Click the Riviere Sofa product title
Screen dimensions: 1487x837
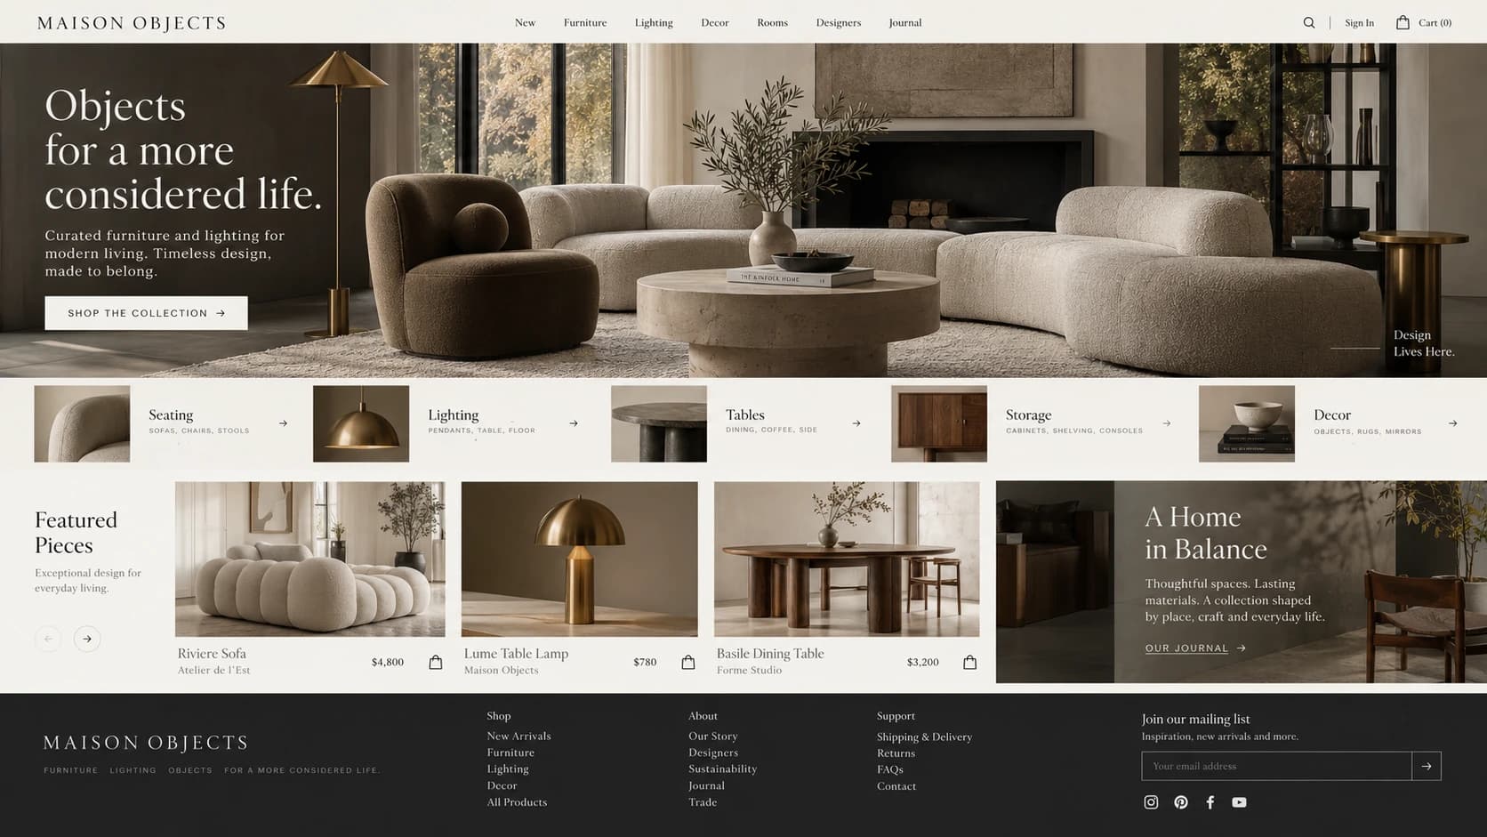click(212, 654)
